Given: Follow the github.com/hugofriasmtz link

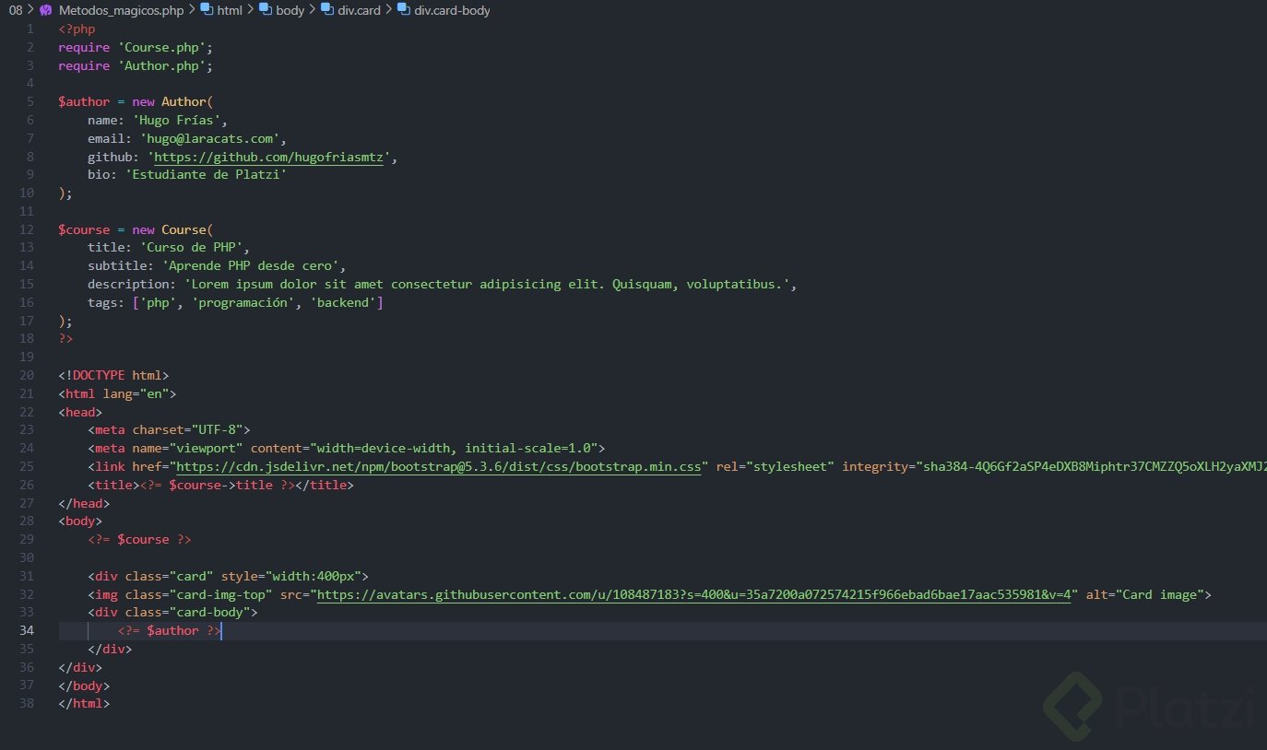Looking at the screenshot, I should point(268,157).
